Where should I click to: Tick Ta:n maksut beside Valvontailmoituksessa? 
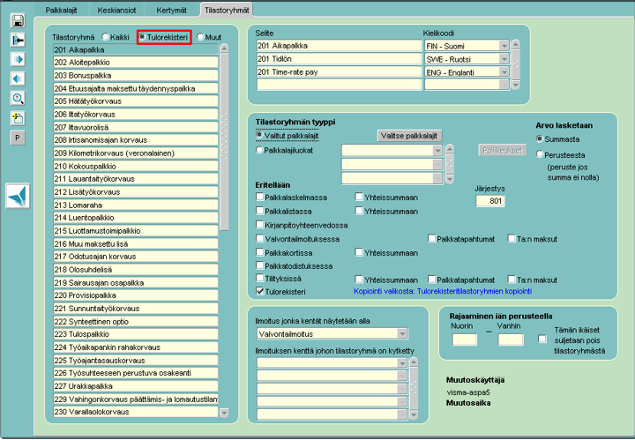512,238
